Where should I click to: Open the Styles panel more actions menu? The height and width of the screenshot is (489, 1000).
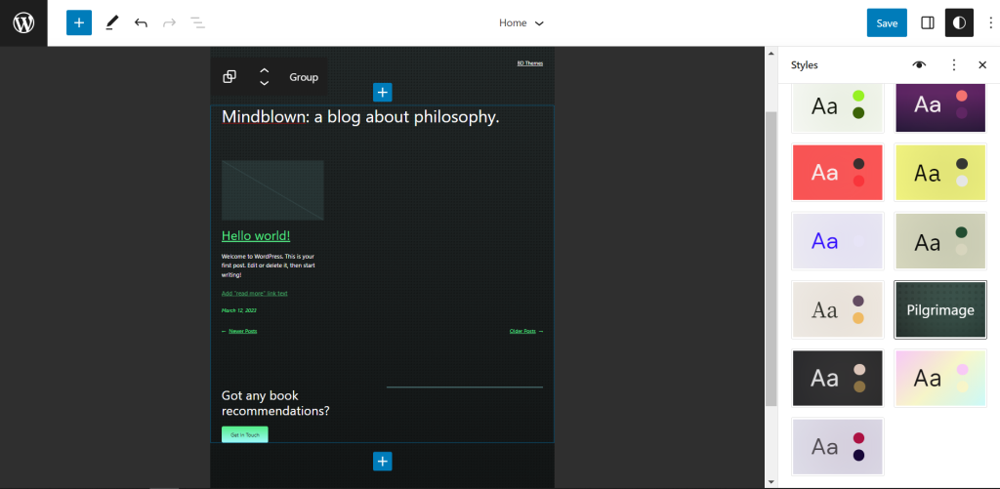[954, 64]
